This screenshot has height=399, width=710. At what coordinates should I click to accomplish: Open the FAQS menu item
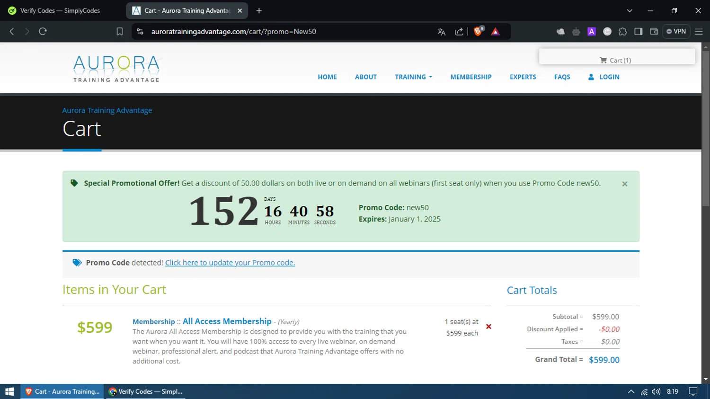562,77
